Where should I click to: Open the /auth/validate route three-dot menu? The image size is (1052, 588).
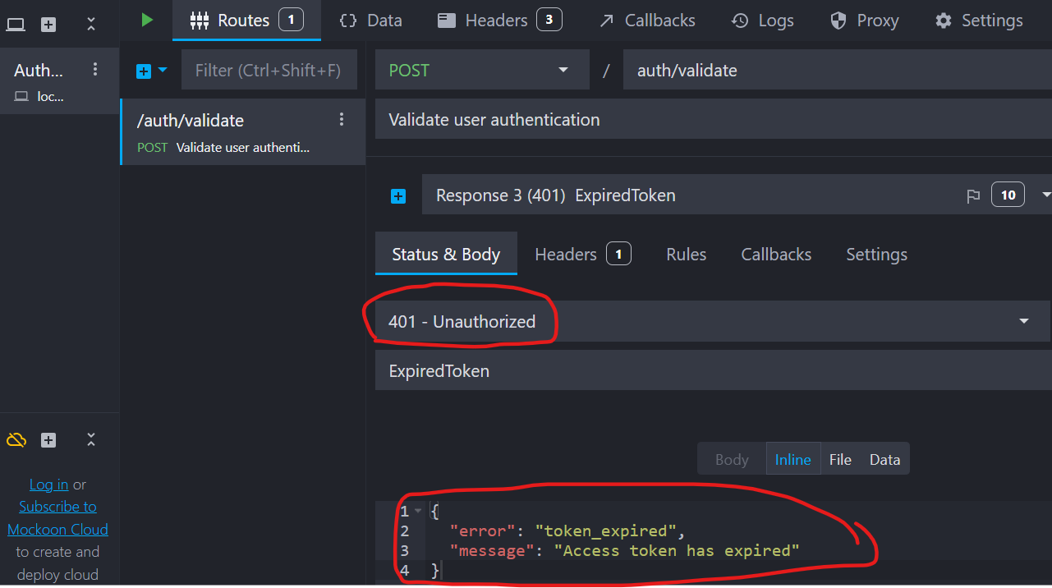pos(342,120)
